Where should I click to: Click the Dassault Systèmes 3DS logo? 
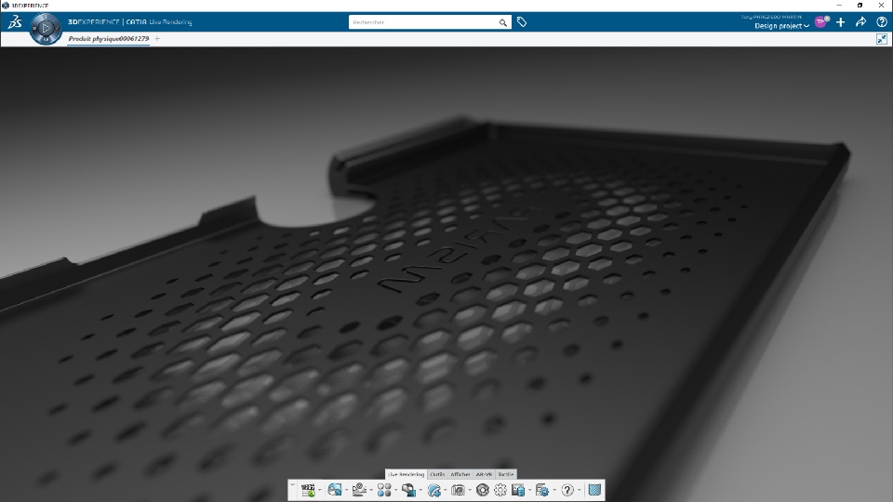(x=15, y=22)
